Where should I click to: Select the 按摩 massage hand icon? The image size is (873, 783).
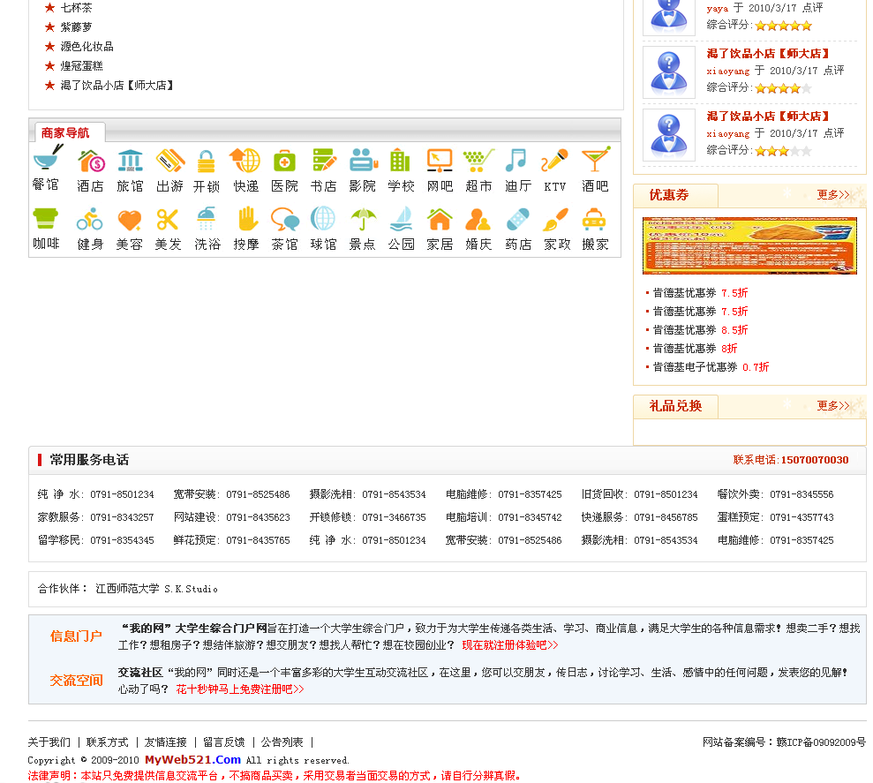click(x=247, y=219)
